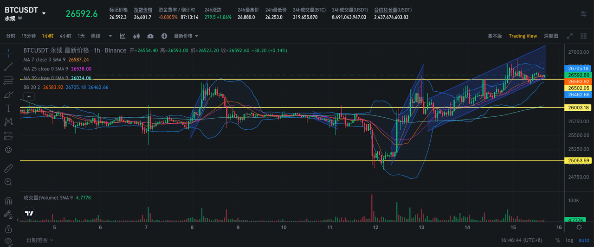Toggle auto scale mode
The height and width of the screenshot is (247, 594).
pyautogui.click(x=583, y=240)
